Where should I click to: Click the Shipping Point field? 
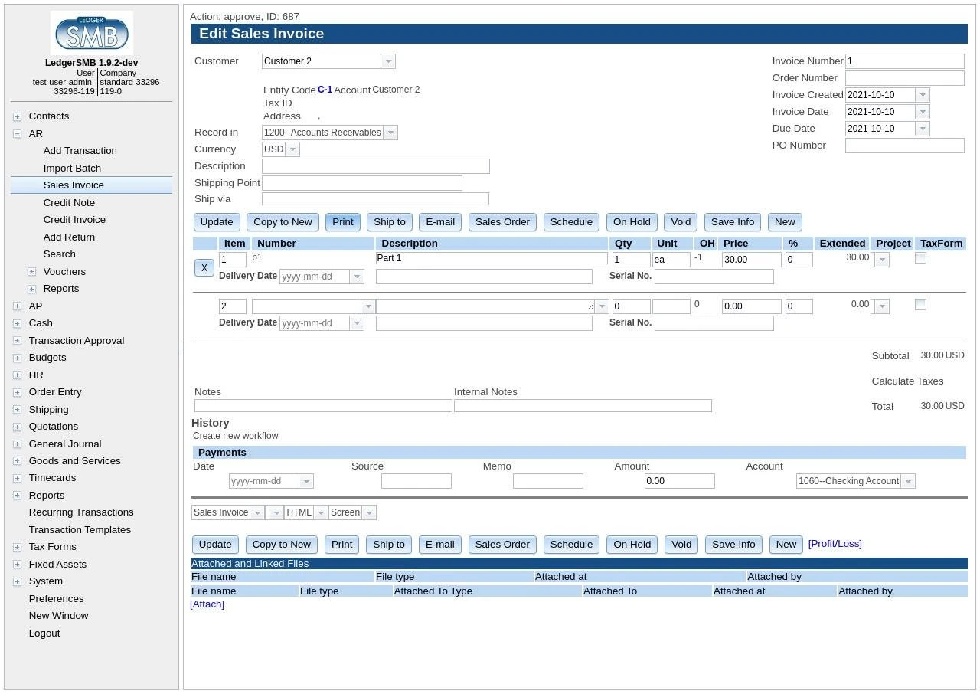click(x=362, y=183)
